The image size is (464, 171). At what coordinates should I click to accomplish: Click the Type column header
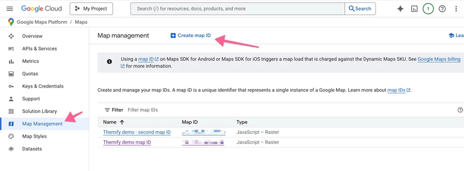(x=242, y=122)
